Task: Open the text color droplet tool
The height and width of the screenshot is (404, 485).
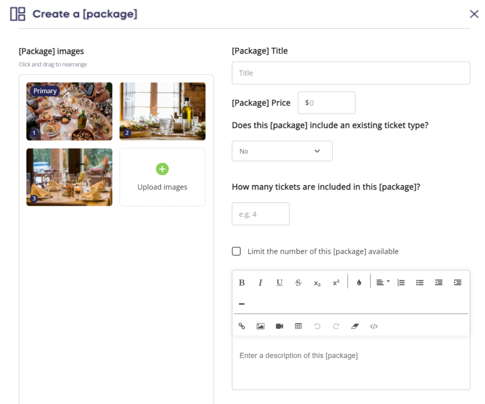Action: pos(359,282)
